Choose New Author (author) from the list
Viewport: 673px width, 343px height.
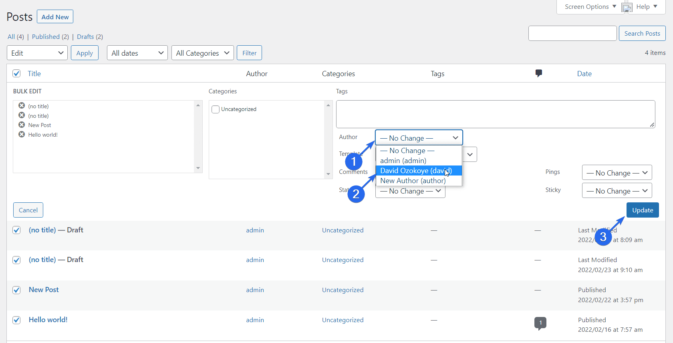coord(413,181)
